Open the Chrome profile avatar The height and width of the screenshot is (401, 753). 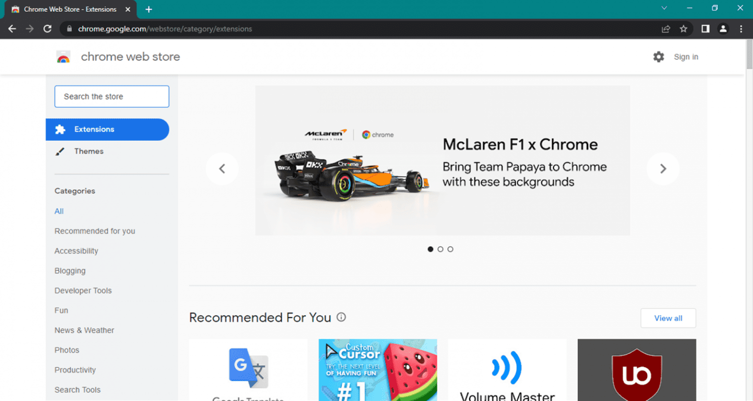pyautogui.click(x=723, y=29)
